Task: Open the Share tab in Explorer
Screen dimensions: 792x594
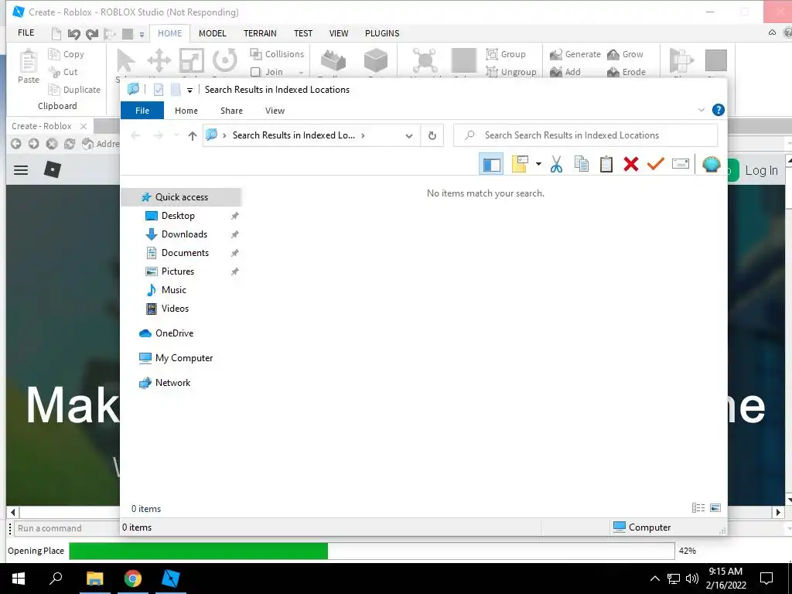Action: pyautogui.click(x=231, y=111)
